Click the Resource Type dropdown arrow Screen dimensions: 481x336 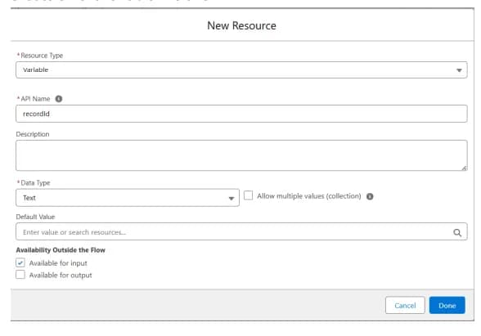(459, 70)
